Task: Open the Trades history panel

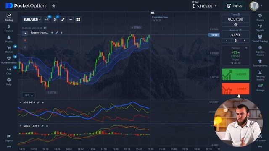Action: (x=260, y=18)
